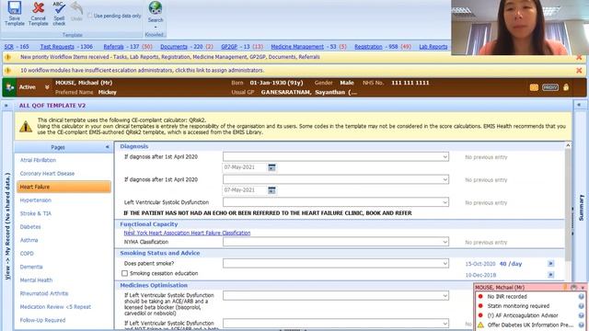Select Coronary Heart Disease page
The height and width of the screenshot is (331, 589).
(x=47, y=174)
